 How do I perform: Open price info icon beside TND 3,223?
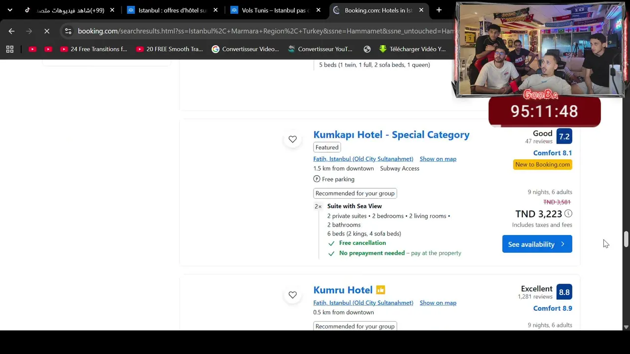point(568,213)
